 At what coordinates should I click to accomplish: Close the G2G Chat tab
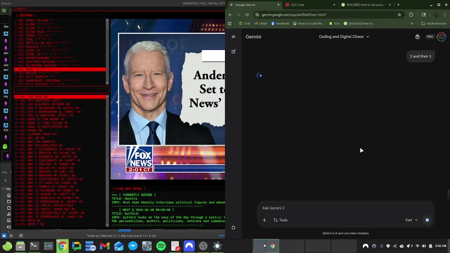click(334, 5)
